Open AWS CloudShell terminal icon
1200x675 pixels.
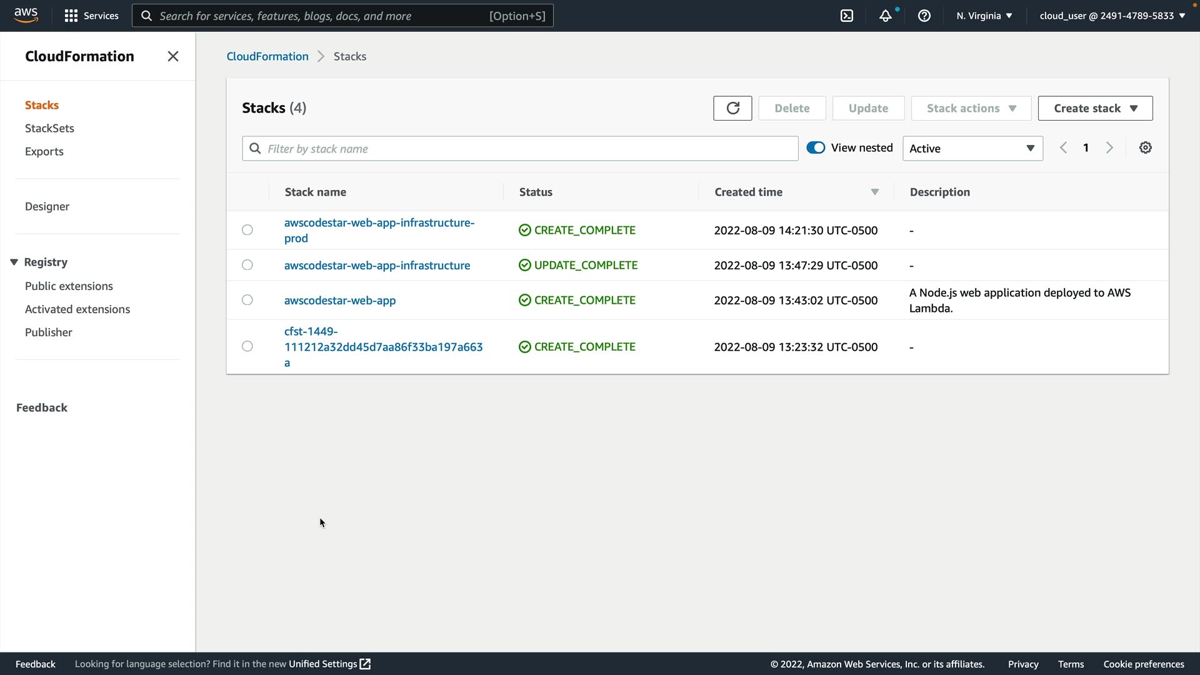[847, 16]
